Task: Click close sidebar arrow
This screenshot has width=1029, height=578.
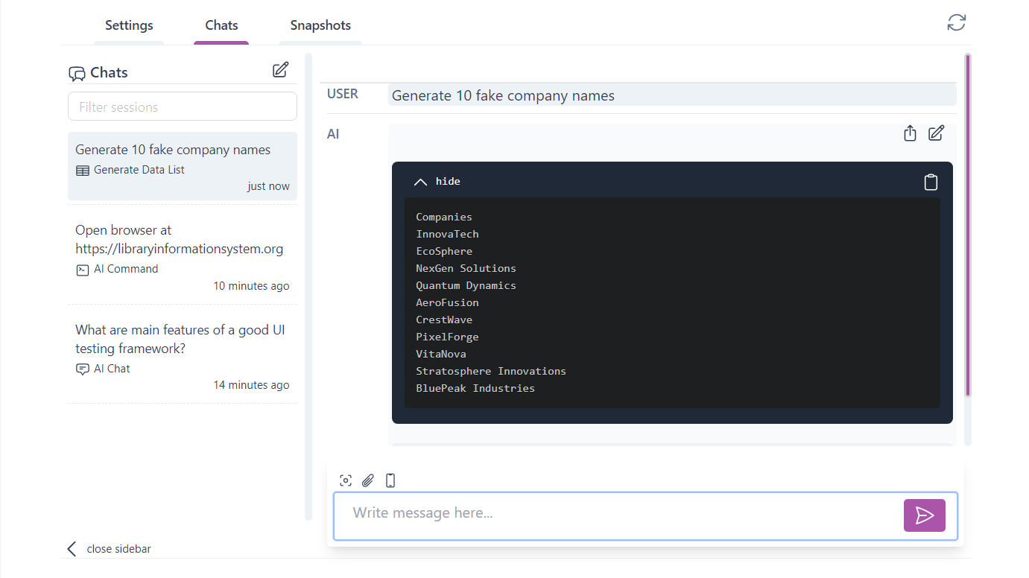Action: pos(72,549)
